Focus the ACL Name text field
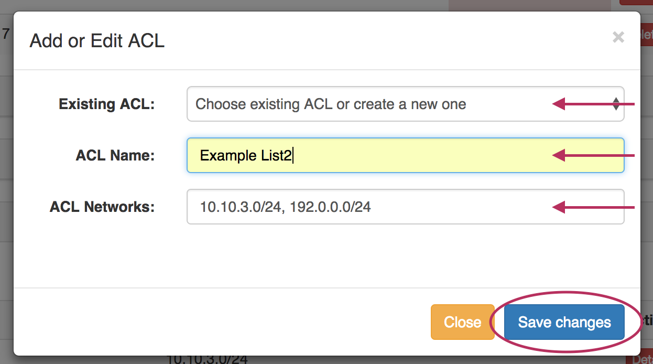 [x=405, y=155]
